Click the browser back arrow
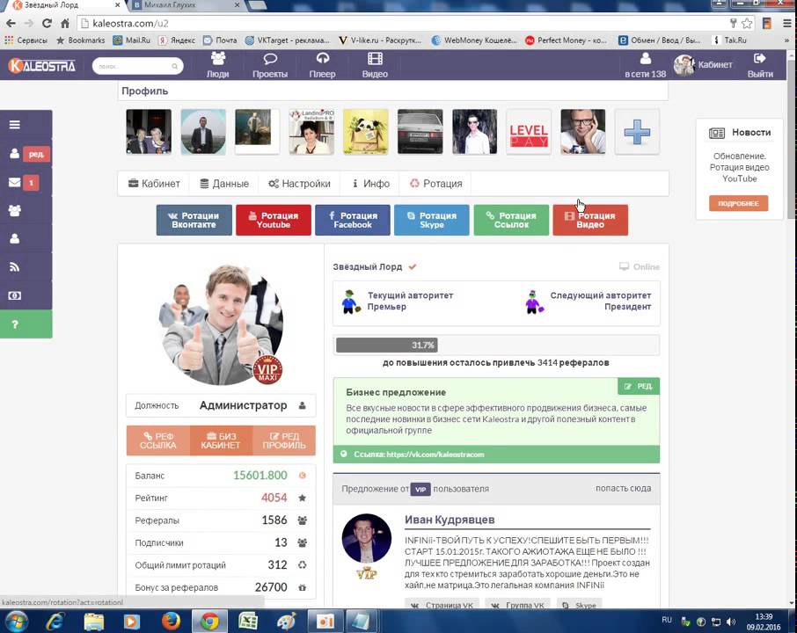The height and width of the screenshot is (633, 797). coord(11,24)
